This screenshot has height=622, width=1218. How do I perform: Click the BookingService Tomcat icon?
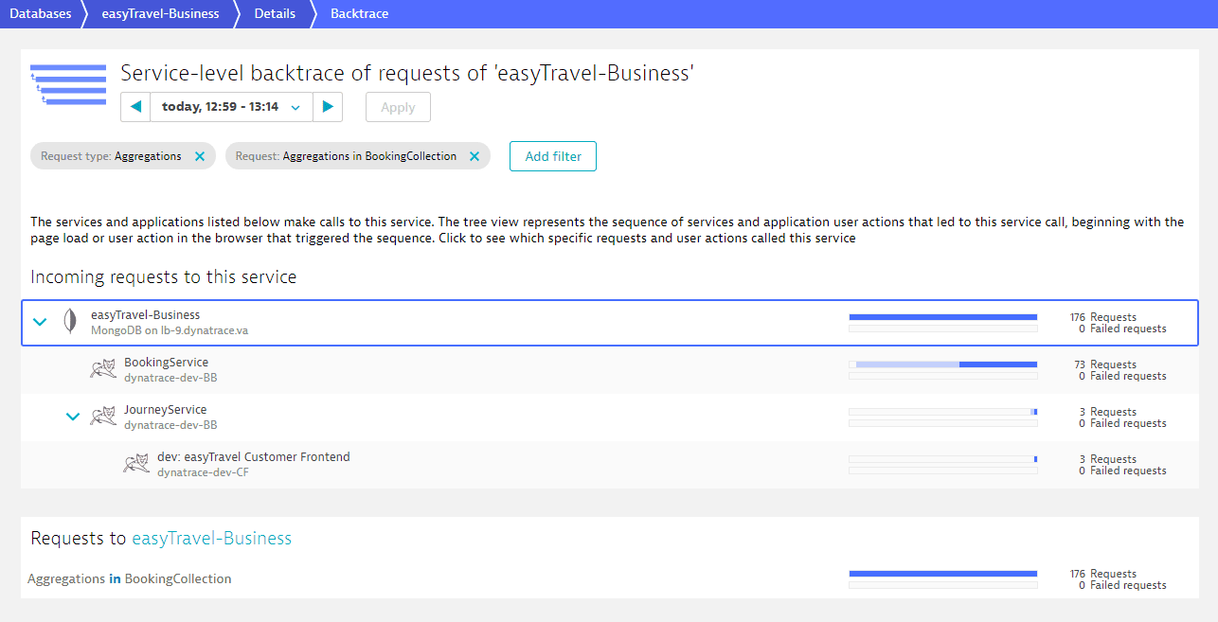pos(103,369)
